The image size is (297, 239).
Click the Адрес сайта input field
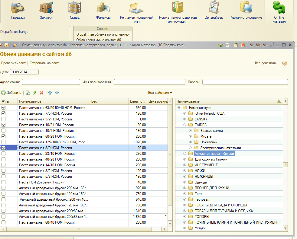(50, 82)
